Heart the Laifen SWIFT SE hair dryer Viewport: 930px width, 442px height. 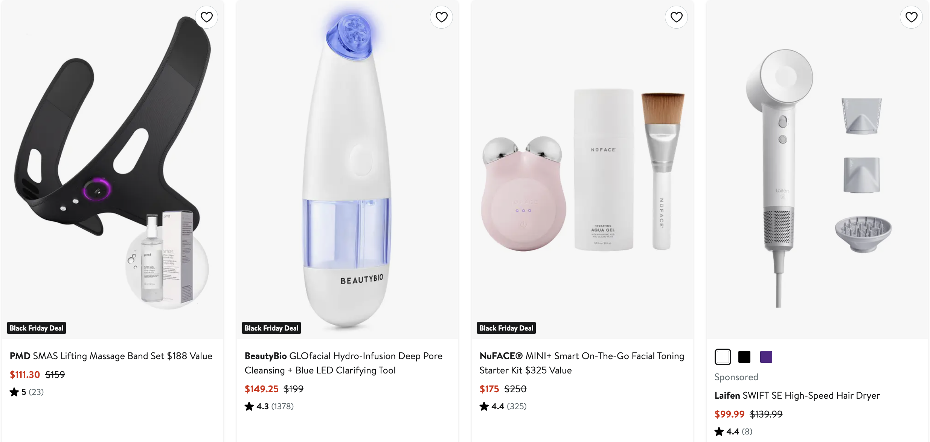click(911, 17)
